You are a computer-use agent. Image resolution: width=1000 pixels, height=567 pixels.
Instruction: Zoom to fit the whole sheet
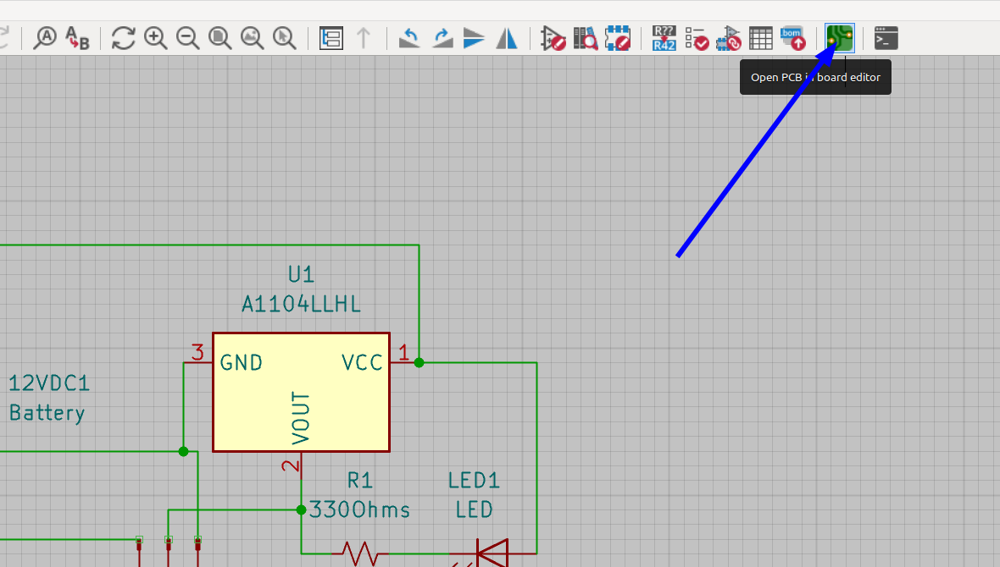point(220,37)
